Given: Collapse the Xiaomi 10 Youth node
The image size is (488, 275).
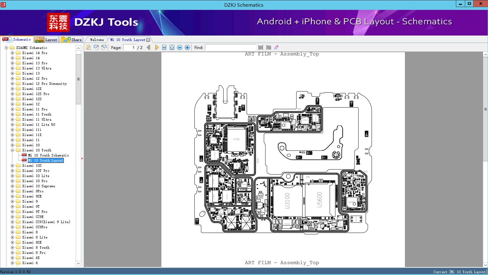Looking at the screenshot, I should point(12,150).
